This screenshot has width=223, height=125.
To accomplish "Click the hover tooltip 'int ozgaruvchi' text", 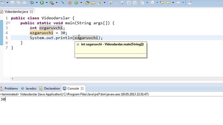I will tap(91, 44).
